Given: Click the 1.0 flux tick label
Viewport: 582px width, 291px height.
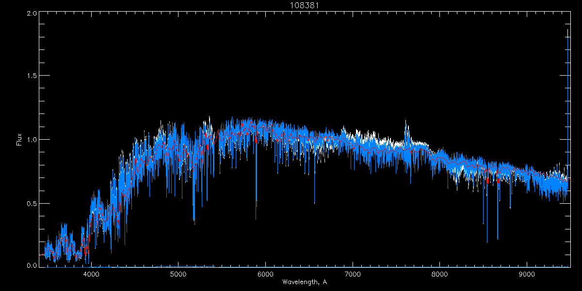Looking at the screenshot, I should tap(32, 140).
